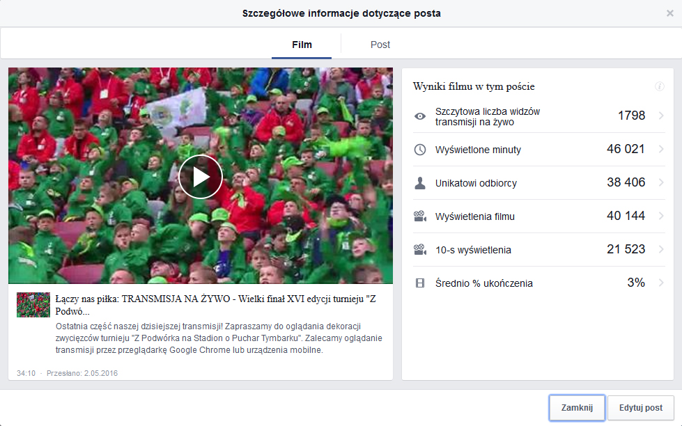The width and height of the screenshot is (682, 426).
Task: Click the eye icon for peak live viewers
Action: coord(420,116)
